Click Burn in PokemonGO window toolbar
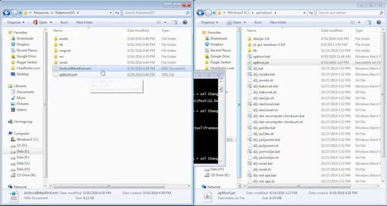Screen dimensions: 387x206 (x=64, y=22)
